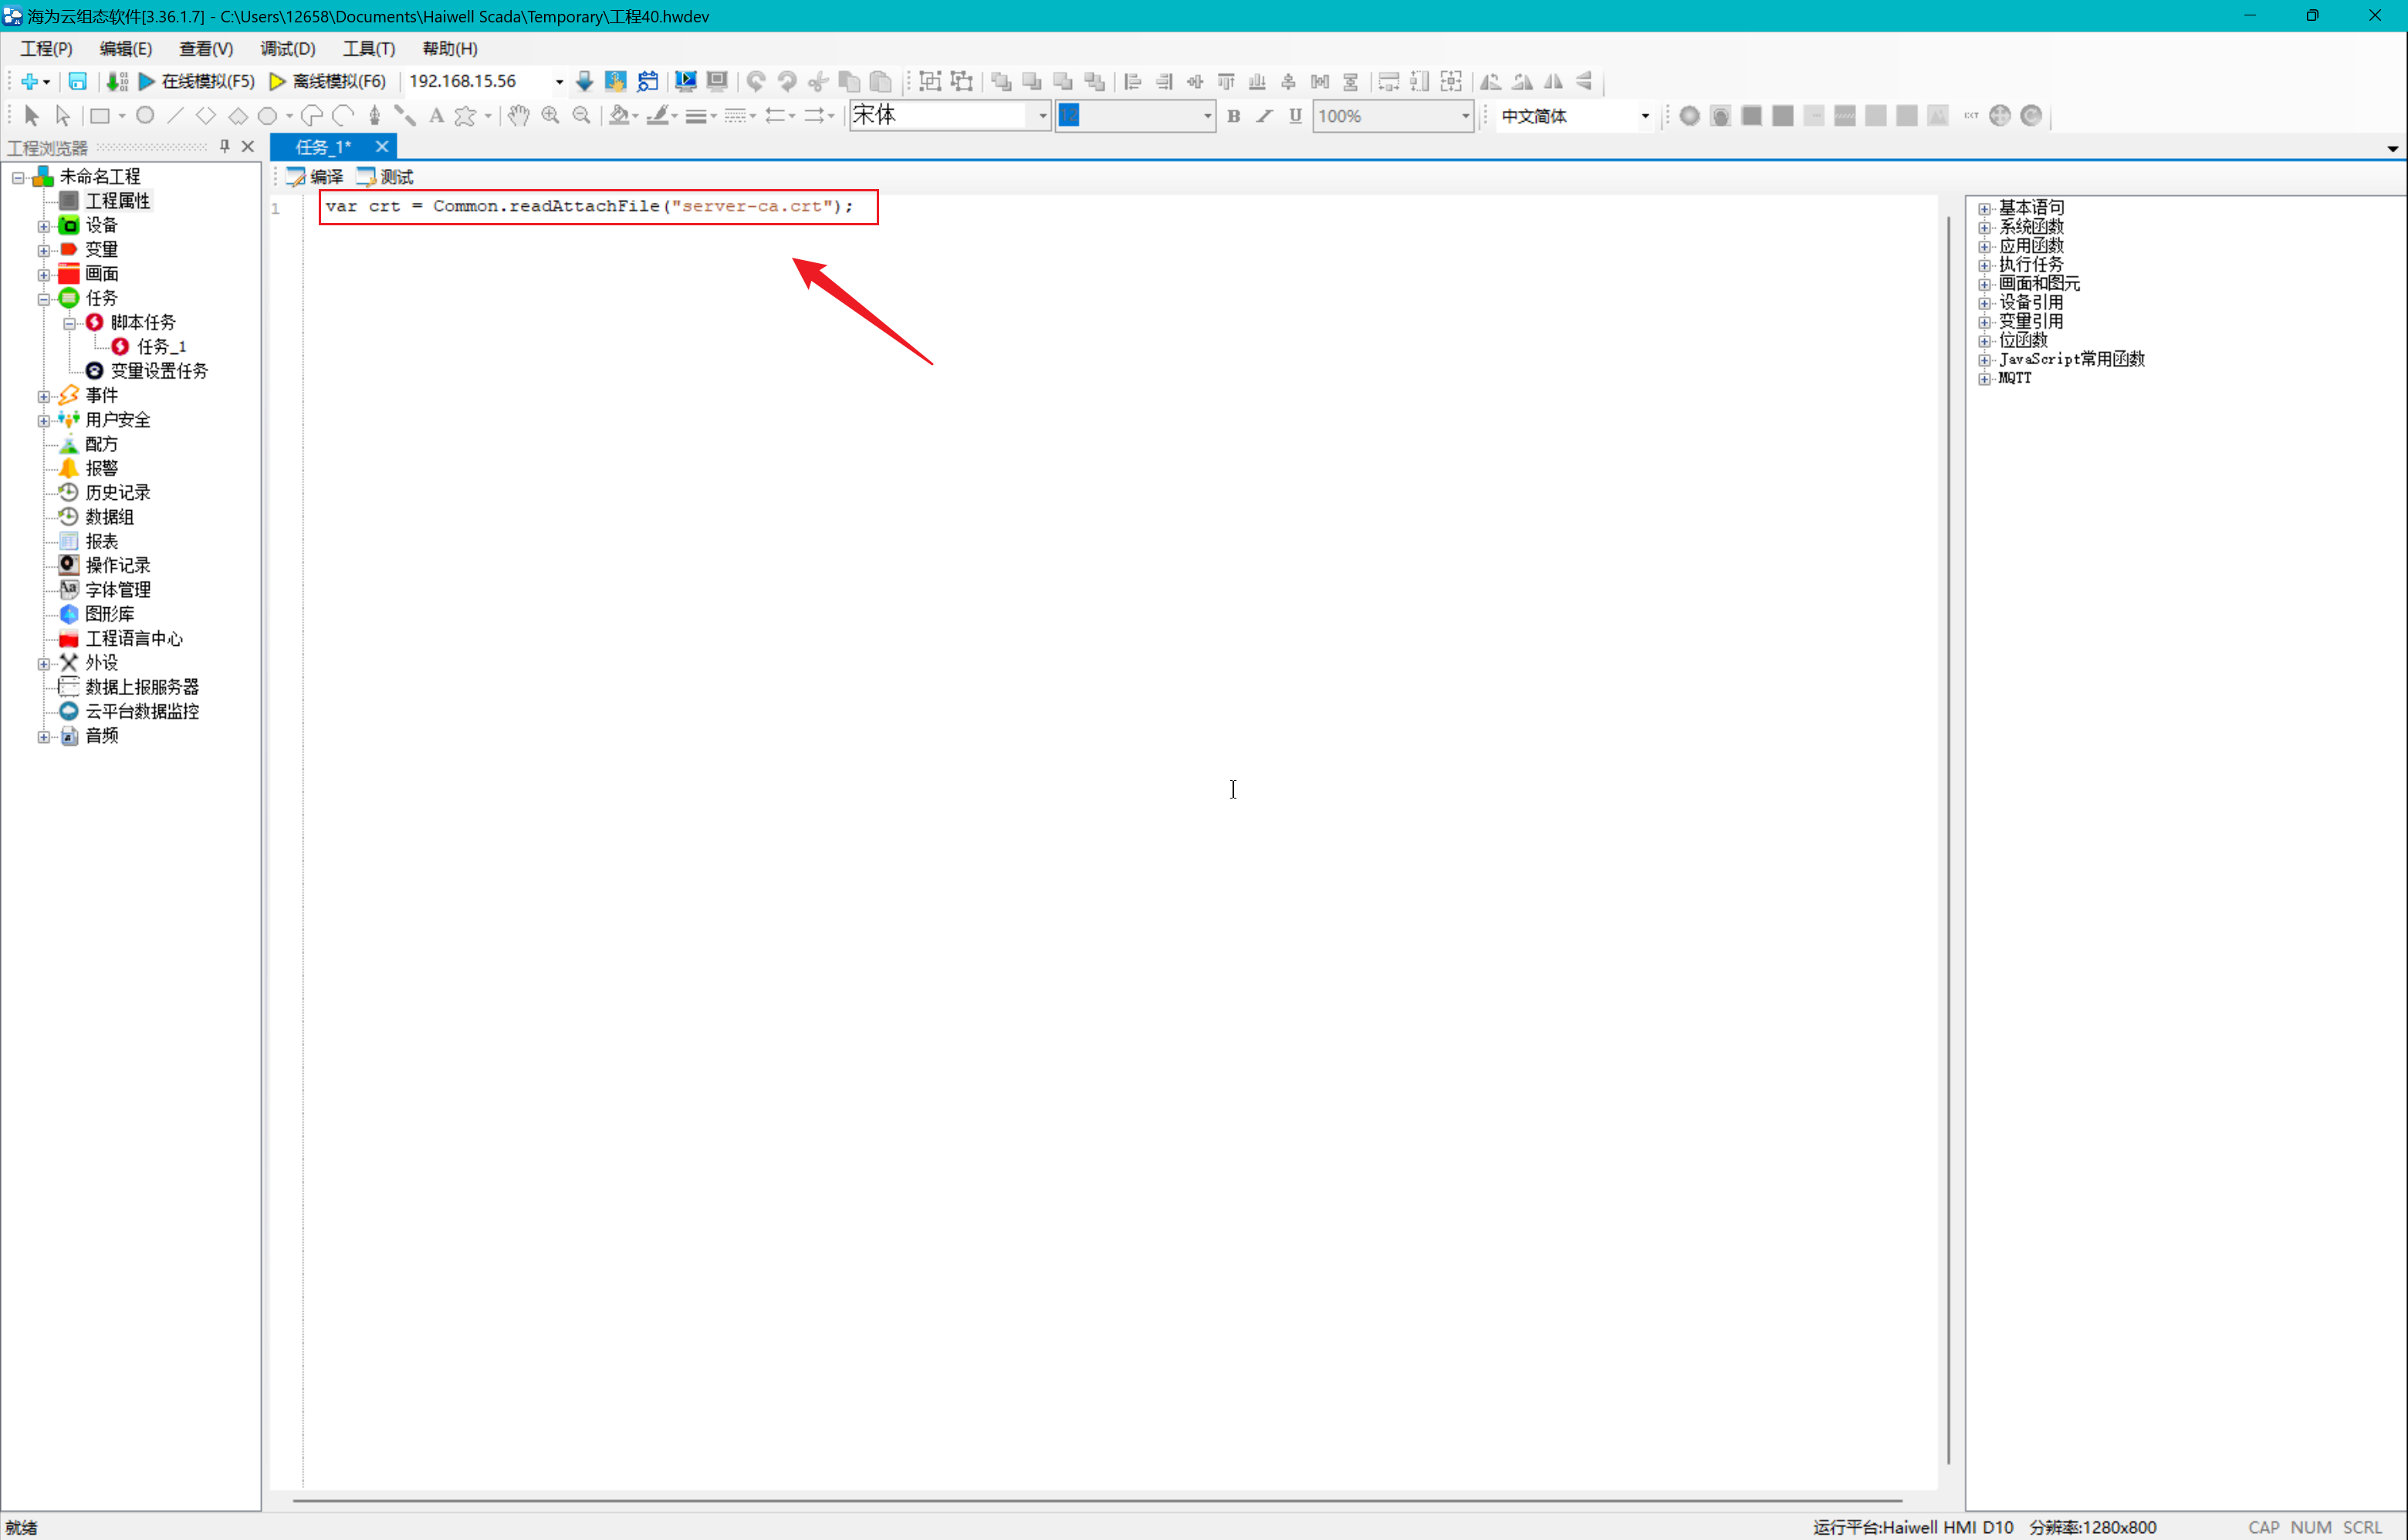Select 字体管理 font management item
Viewport: 2408px width, 1540px height.
click(117, 590)
